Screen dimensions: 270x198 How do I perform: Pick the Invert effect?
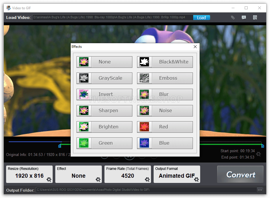point(104,95)
